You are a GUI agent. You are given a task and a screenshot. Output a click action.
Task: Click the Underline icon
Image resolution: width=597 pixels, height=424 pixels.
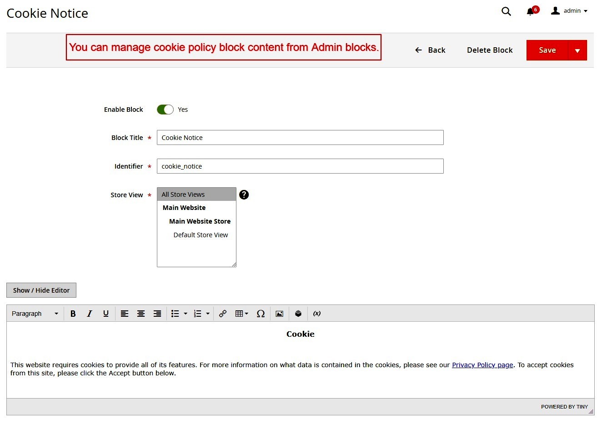point(106,314)
